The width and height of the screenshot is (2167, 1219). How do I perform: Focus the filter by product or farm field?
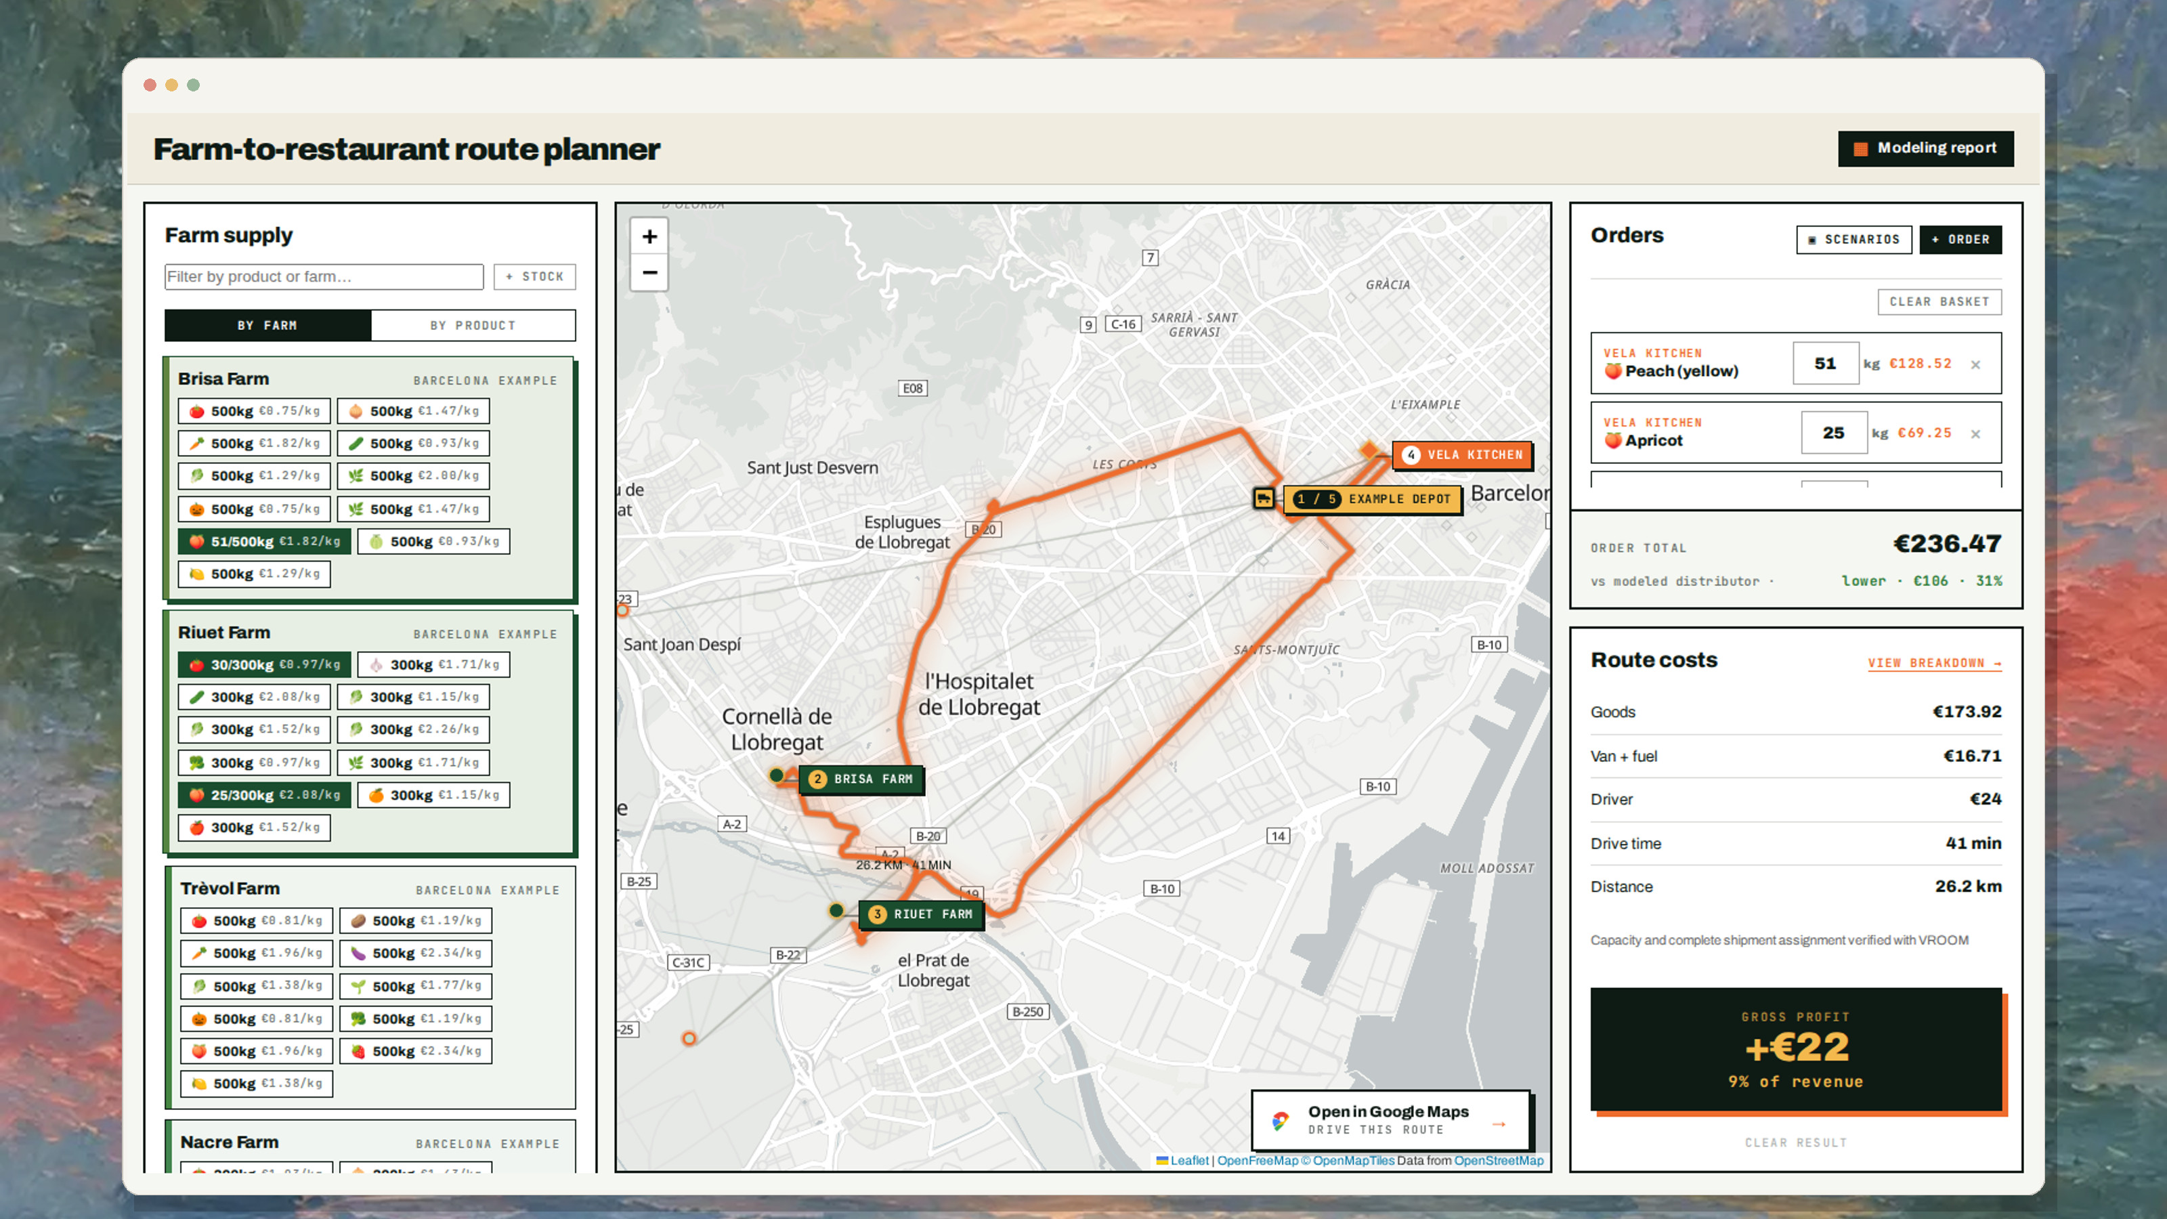coord(324,277)
